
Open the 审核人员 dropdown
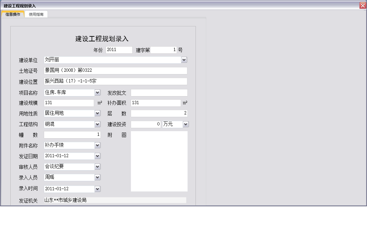coord(97,166)
